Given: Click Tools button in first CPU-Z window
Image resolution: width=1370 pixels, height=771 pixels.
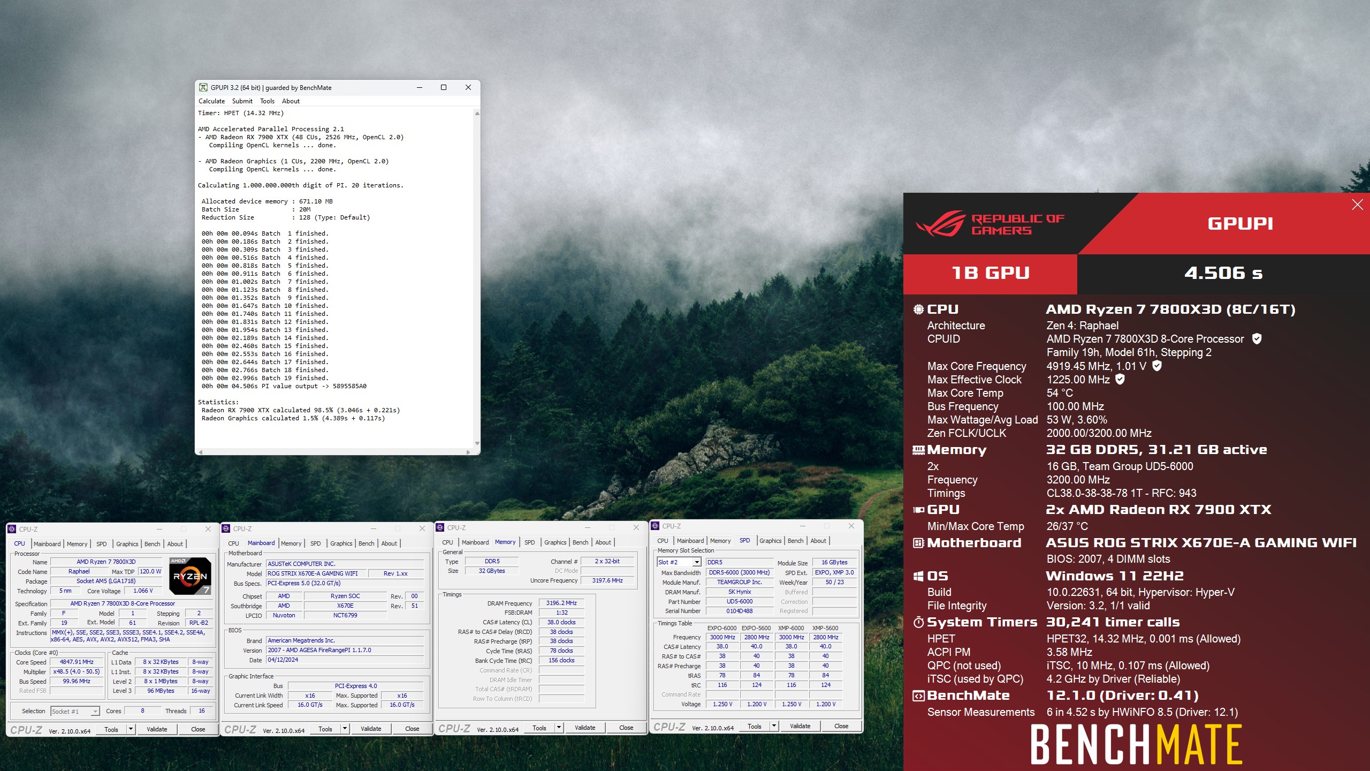Looking at the screenshot, I should 111,729.
